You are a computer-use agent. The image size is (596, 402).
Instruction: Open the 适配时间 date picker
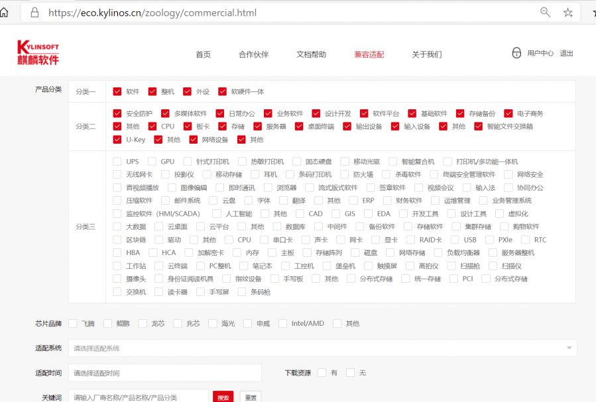coord(165,373)
